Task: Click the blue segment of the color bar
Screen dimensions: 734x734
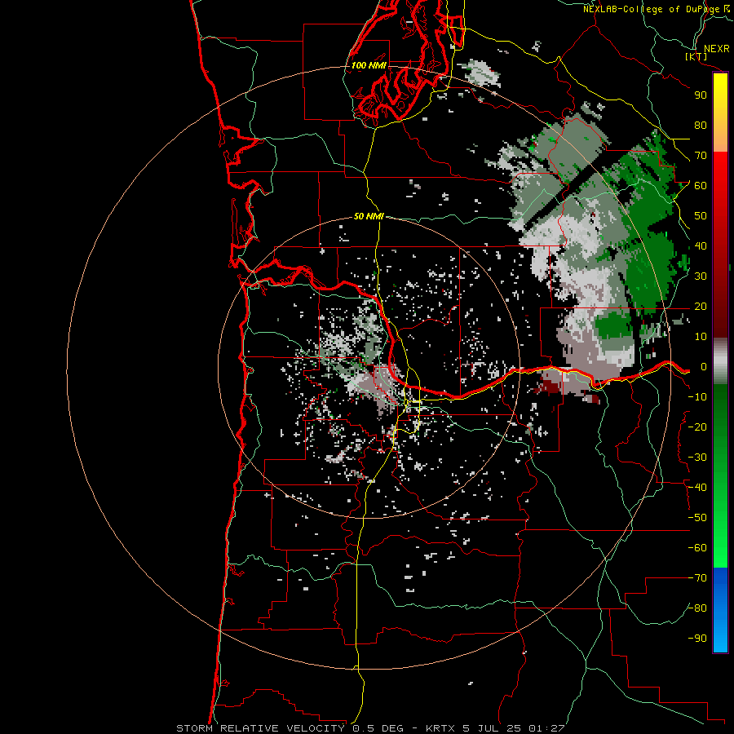Action: pos(720,610)
